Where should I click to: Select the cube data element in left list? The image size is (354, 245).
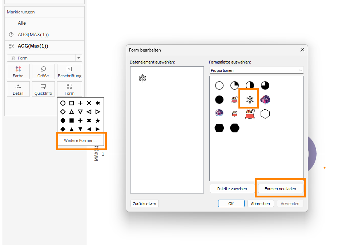pyautogui.click(x=142, y=78)
